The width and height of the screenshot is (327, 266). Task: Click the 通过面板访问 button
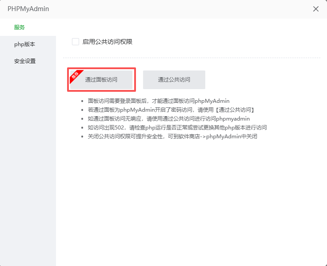click(x=101, y=80)
